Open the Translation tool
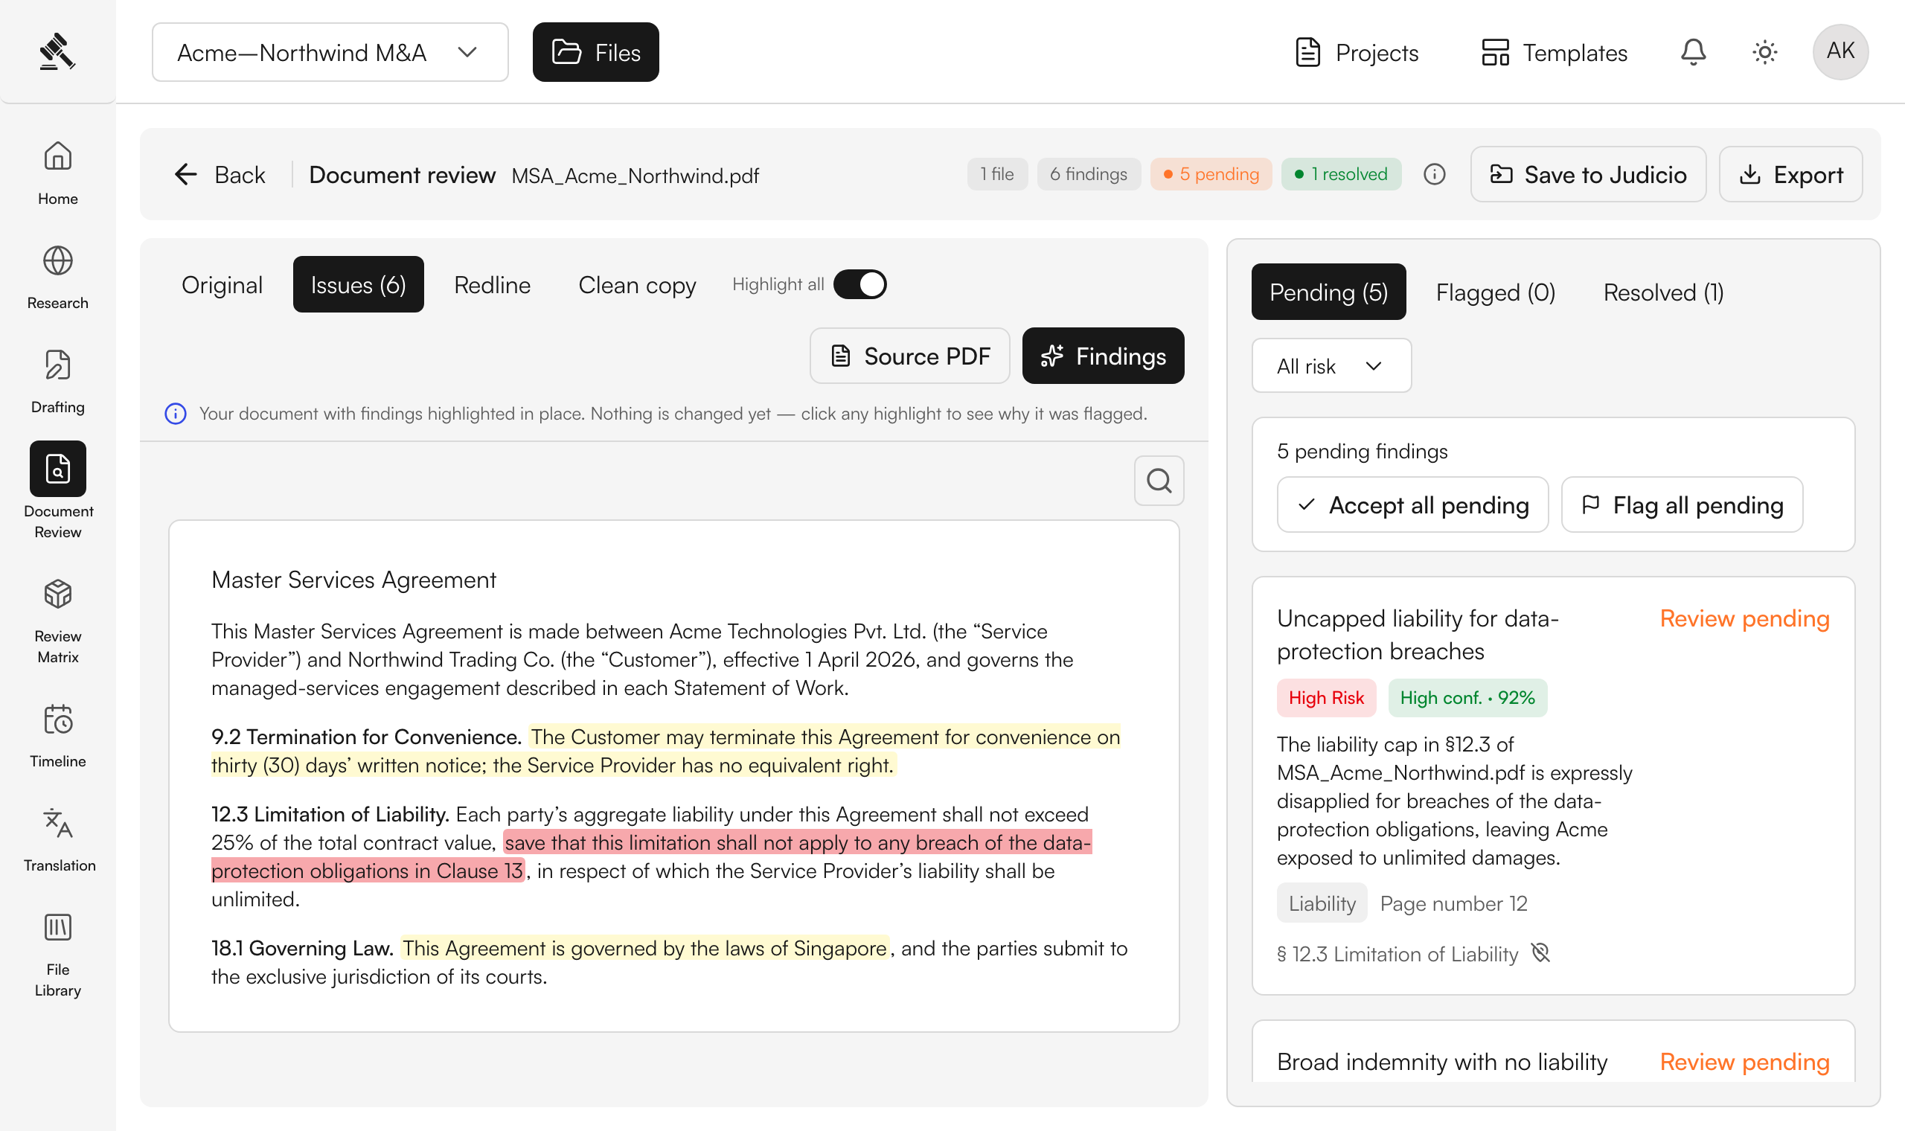 [x=58, y=840]
